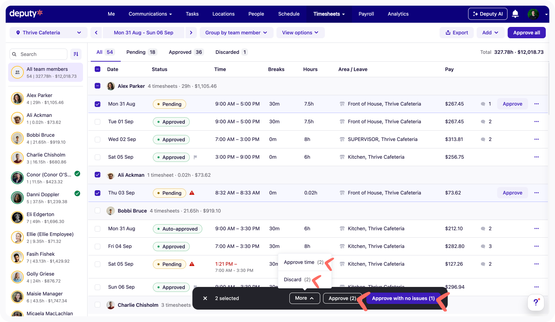
Task: Open the Add dropdown
Action: [490, 33]
